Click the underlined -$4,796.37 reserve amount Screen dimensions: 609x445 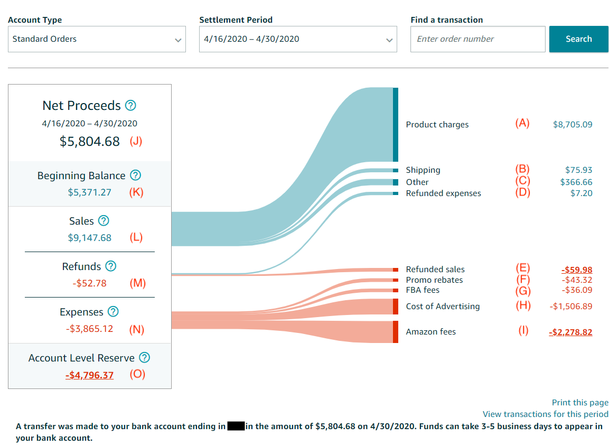tap(89, 374)
